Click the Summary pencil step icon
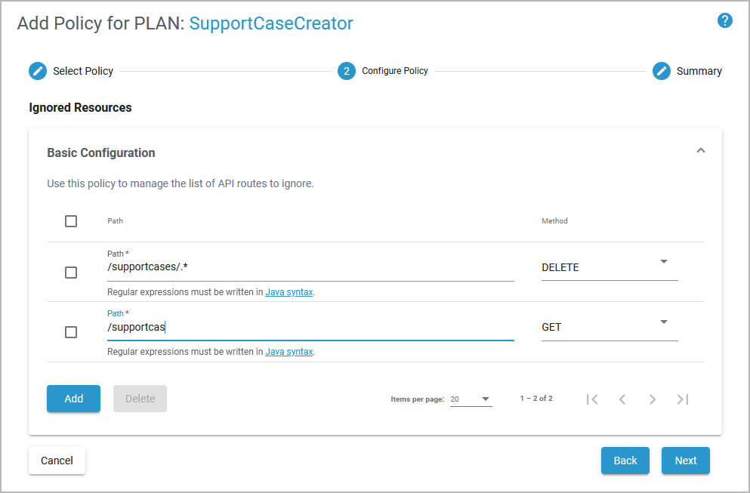The height and width of the screenshot is (493, 750). [x=662, y=71]
